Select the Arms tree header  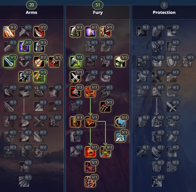[32, 12]
